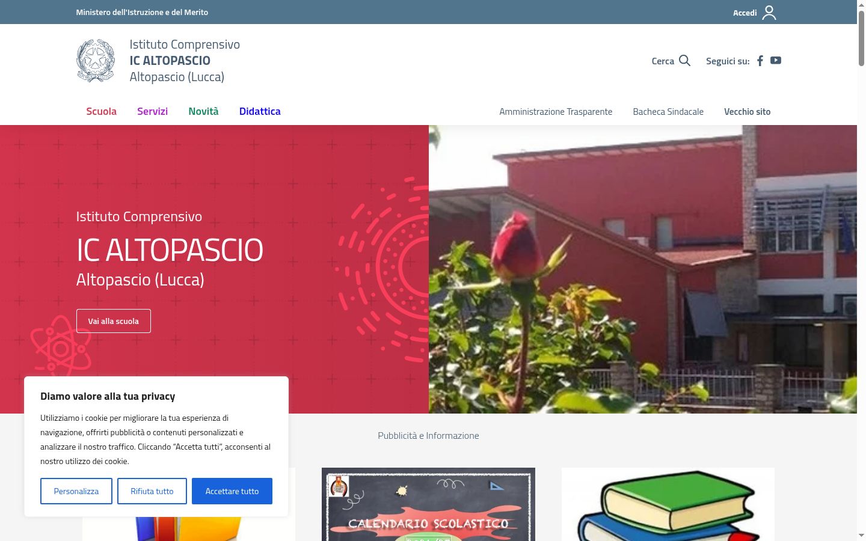The width and height of the screenshot is (866, 541).
Task: Click the Diamo valore alla tua privacy heading
Action: tap(108, 396)
